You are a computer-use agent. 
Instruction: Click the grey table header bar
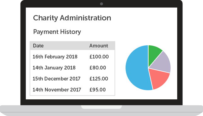coord(72,46)
